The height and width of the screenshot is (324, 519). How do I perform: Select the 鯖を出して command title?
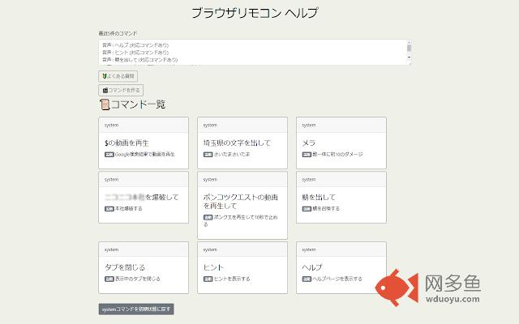(x=319, y=198)
